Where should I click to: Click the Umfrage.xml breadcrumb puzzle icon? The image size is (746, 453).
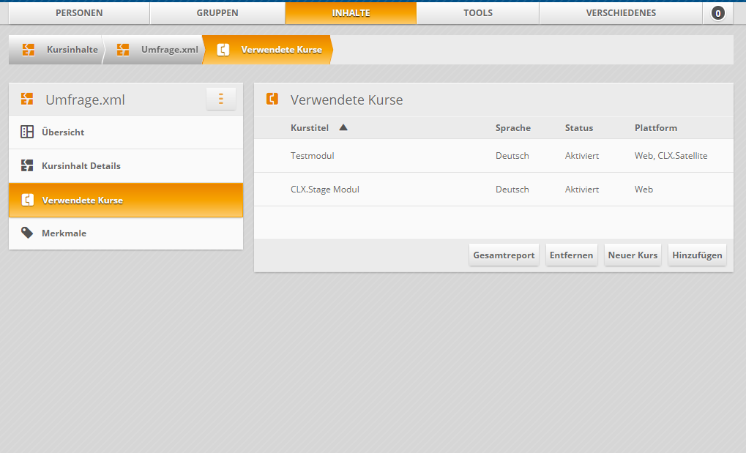(123, 50)
